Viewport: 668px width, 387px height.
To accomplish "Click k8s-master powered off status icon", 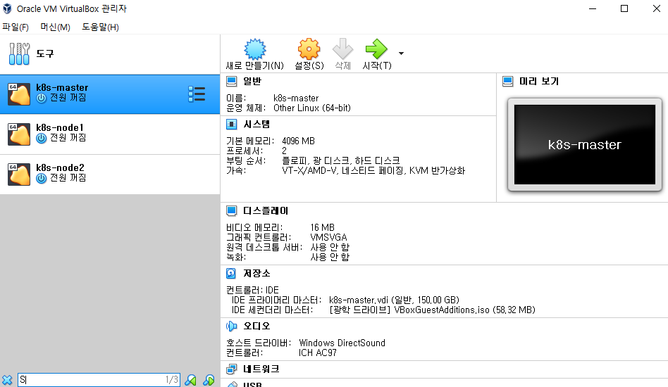I will click(42, 99).
